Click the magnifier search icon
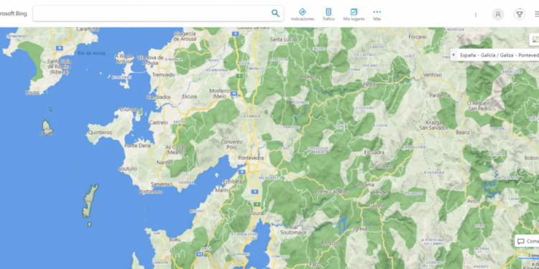 coord(275,14)
